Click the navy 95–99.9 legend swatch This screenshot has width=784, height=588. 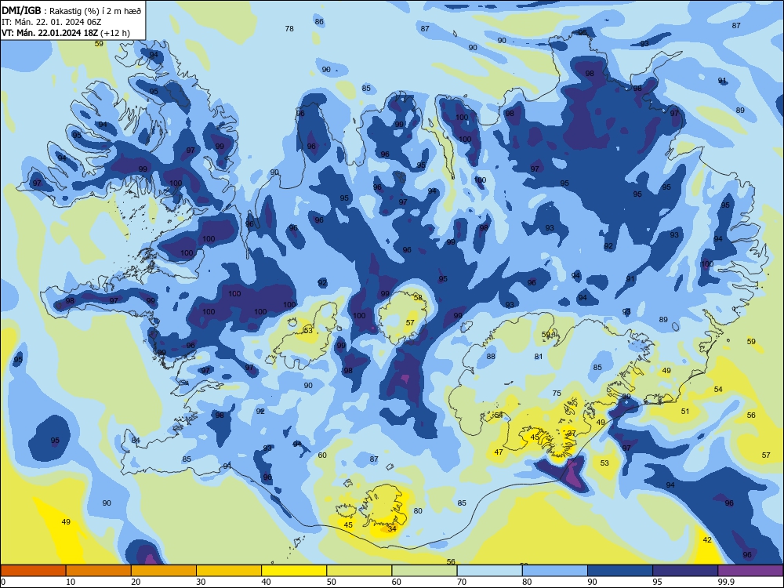pos(685,571)
